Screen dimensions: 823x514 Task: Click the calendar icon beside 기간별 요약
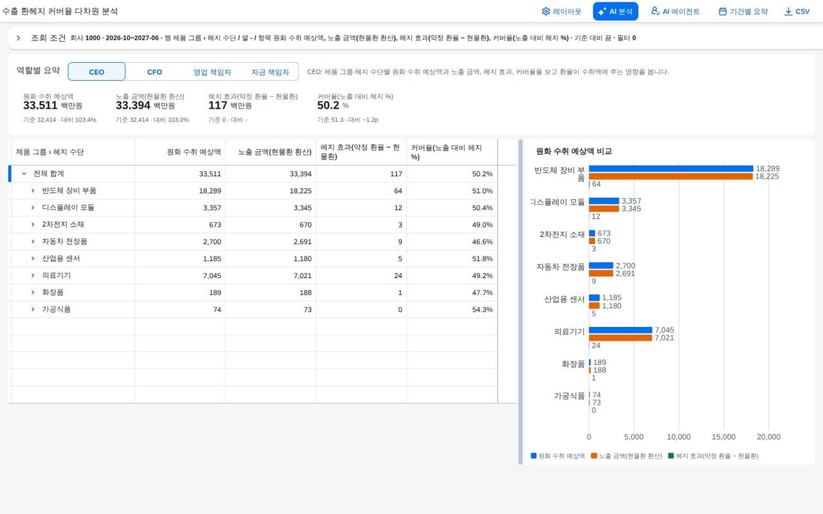tap(723, 12)
